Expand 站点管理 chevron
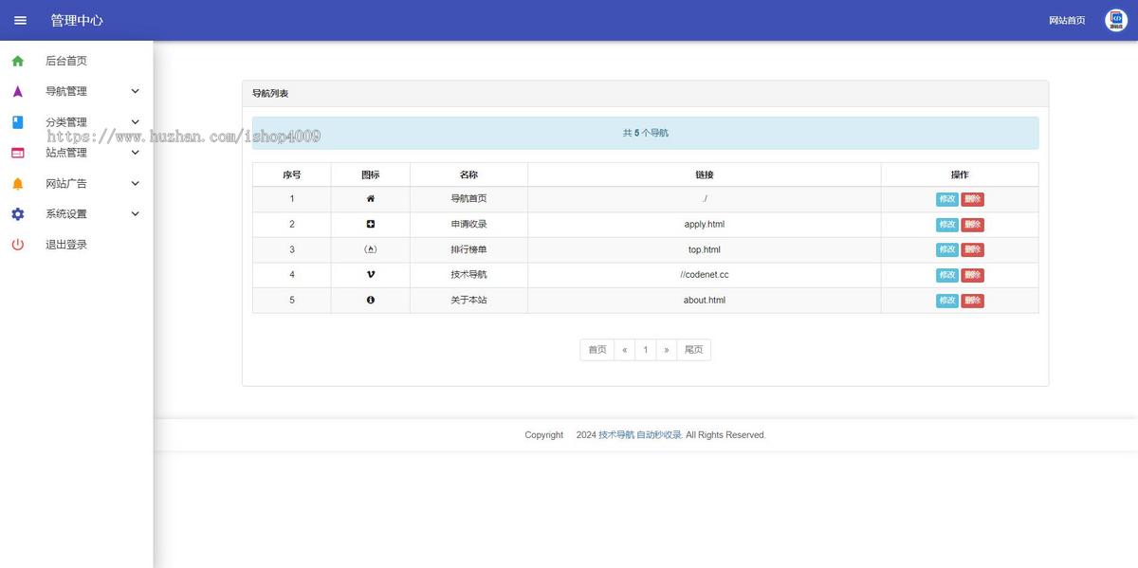 pyautogui.click(x=135, y=153)
